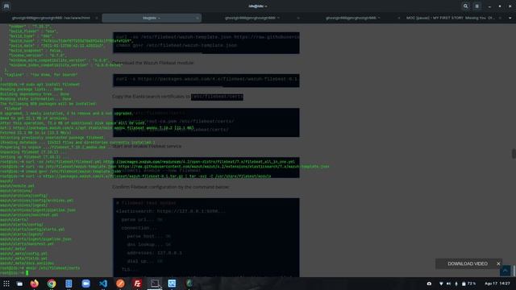Open Zoom from the taskbar
Image resolution: width=516 pixels, height=290 pixels.
pos(86,284)
